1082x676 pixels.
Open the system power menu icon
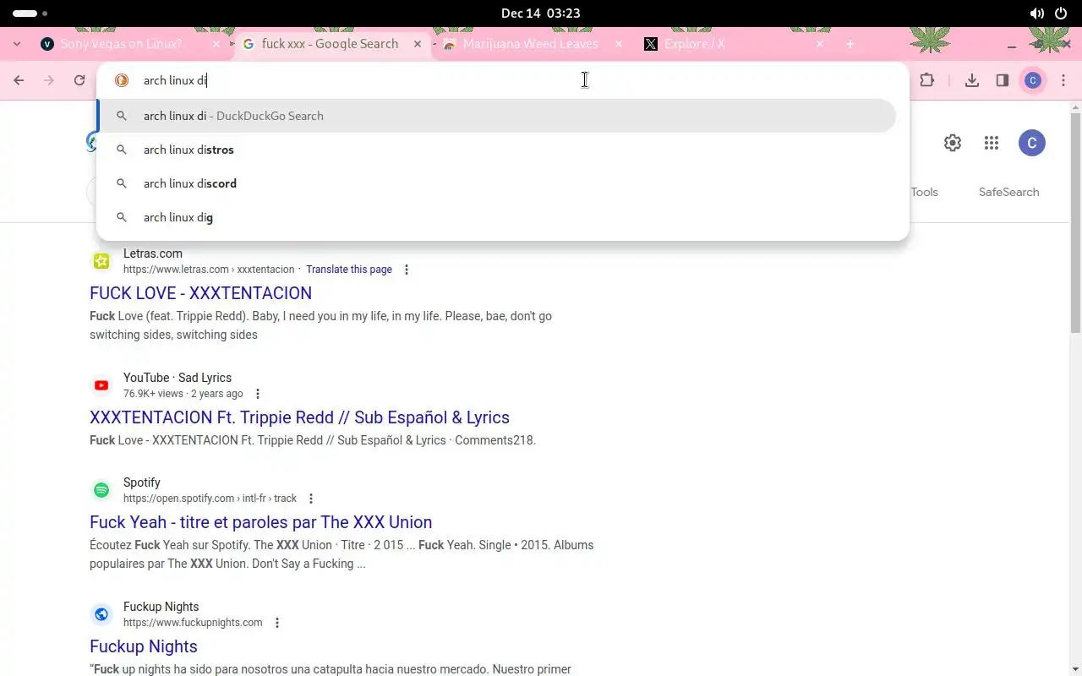1063,14
